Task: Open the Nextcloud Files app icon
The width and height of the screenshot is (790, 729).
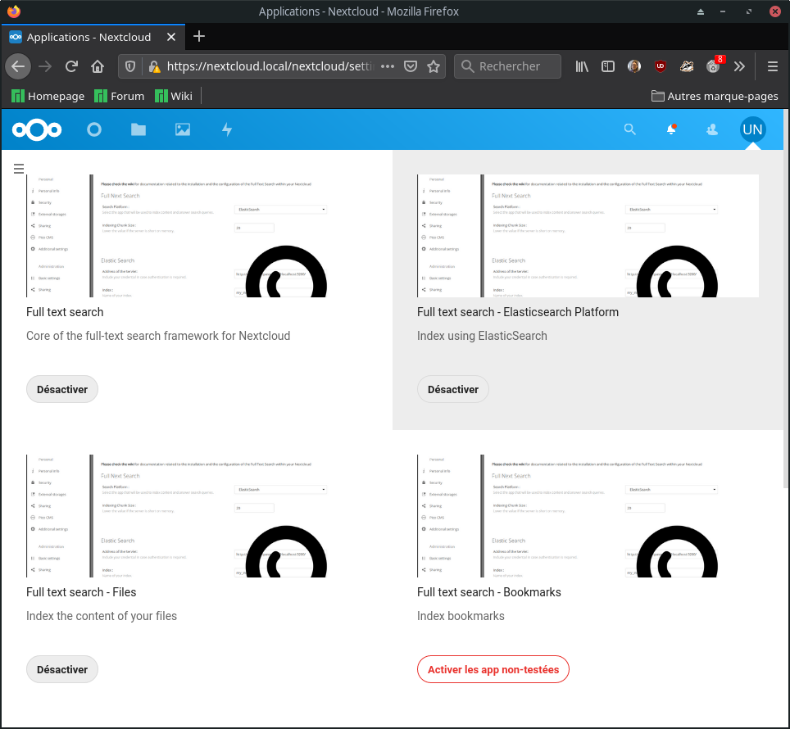Action: (138, 130)
